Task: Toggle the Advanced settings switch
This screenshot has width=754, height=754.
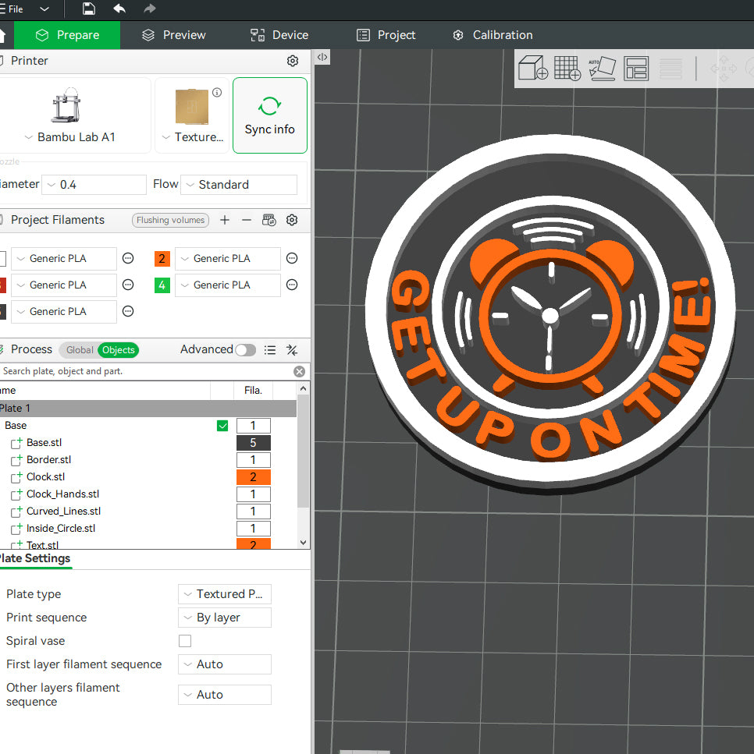Action: pos(245,350)
